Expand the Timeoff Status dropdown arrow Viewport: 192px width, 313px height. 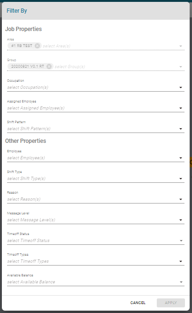(181, 241)
